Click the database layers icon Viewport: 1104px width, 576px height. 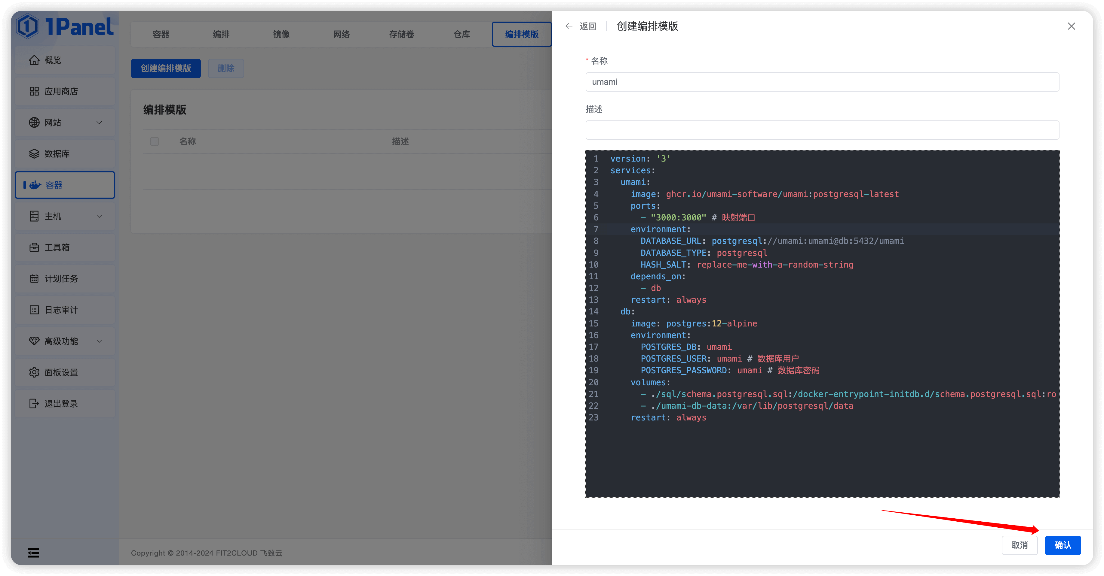(x=34, y=154)
